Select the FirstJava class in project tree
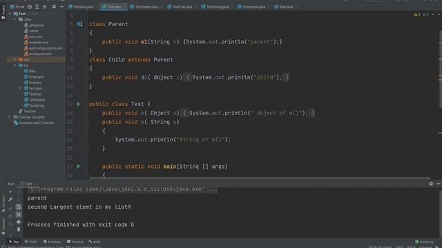 click(33, 83)
